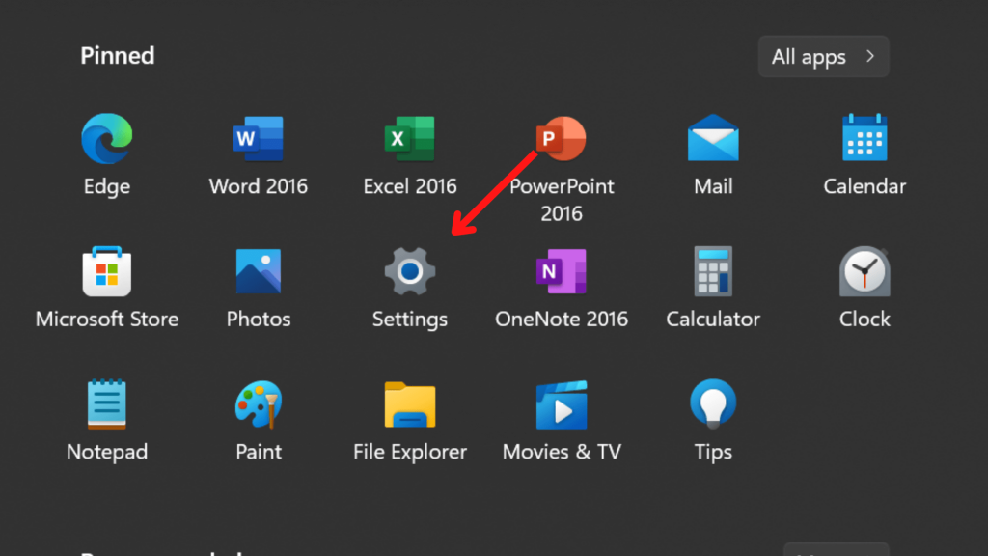Launch the Movies & TV icon
This screenshot has width=988, height=556.
tap(561, 404)
